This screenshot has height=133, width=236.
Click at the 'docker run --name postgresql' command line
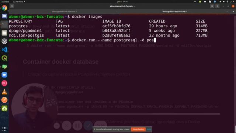113,40
